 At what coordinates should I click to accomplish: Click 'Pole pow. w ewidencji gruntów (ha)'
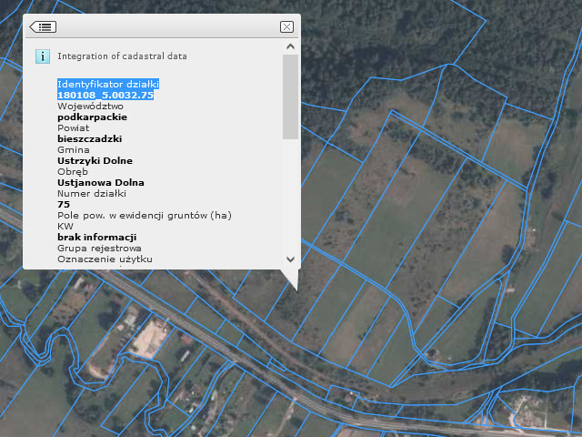click(x=145, y=216)
